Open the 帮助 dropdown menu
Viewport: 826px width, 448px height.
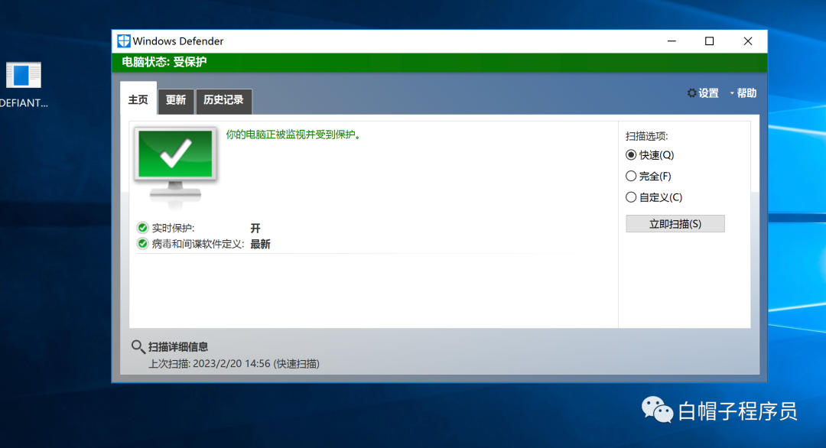coord(743,93)
